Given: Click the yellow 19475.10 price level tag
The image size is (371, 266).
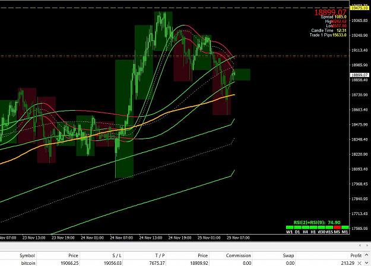Looking at the screenshot, I should 359,8.
